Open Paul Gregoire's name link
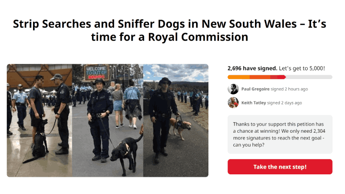 point(255,89)
